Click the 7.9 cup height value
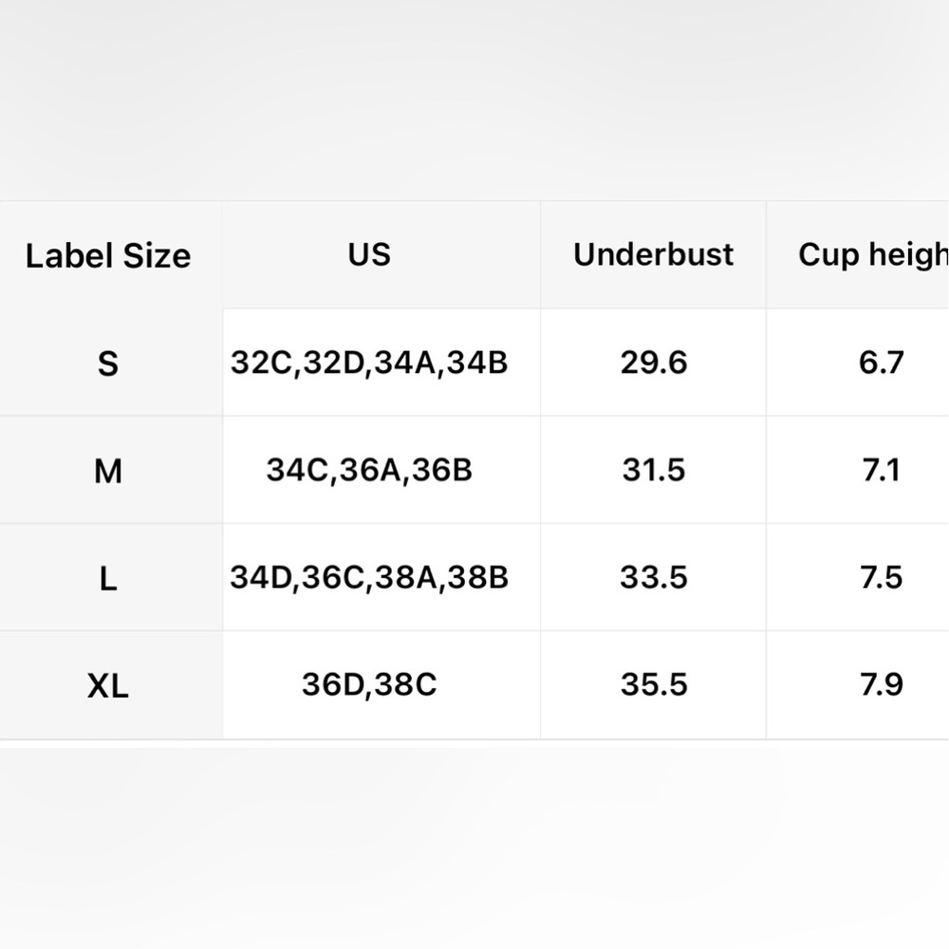Screen dimensions: 949x949 pos(881,684)
